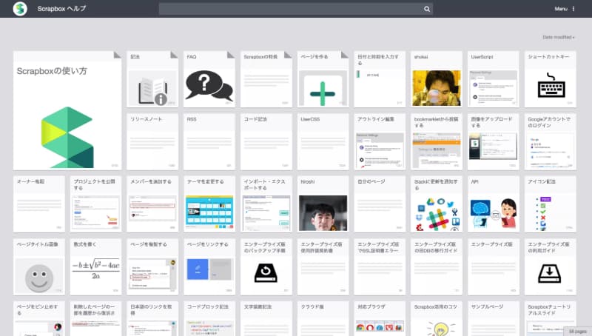Click the Scrapbox ヘルプ project title
Viewport: 592px width, 336px height.
point(61,9)
